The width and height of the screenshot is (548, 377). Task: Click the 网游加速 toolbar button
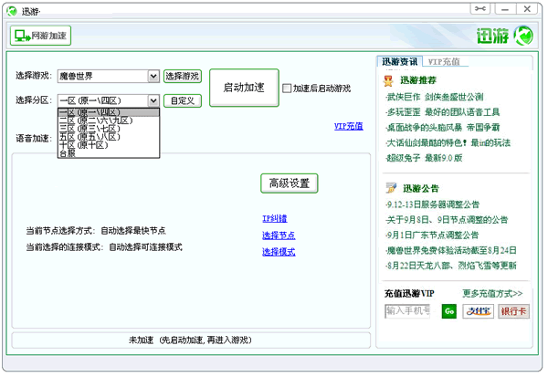pos(40,36)
